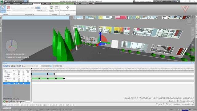Toggle Active checkbox for Камера row
The width and height of the screenshot is (197, 111).
point(14,79)
